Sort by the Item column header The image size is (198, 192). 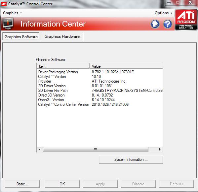pyautogui.click(x=63, y=66)
